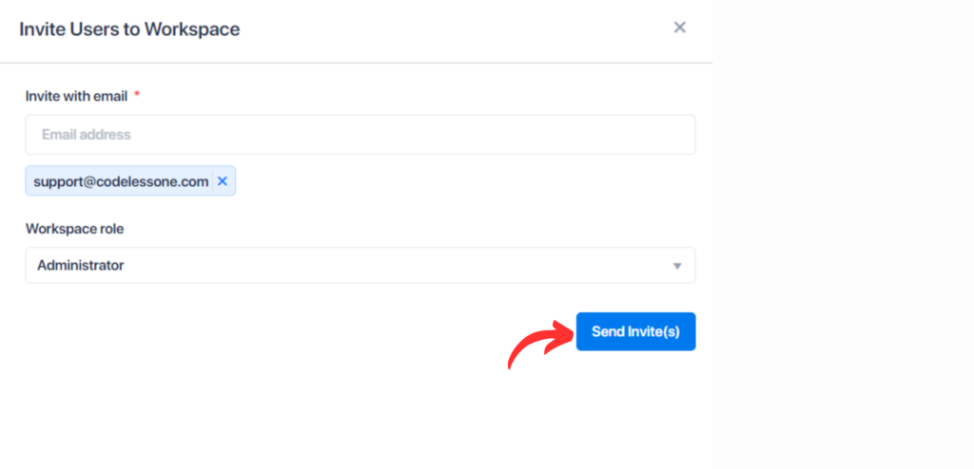Click the divider left of chip's X

213,181
